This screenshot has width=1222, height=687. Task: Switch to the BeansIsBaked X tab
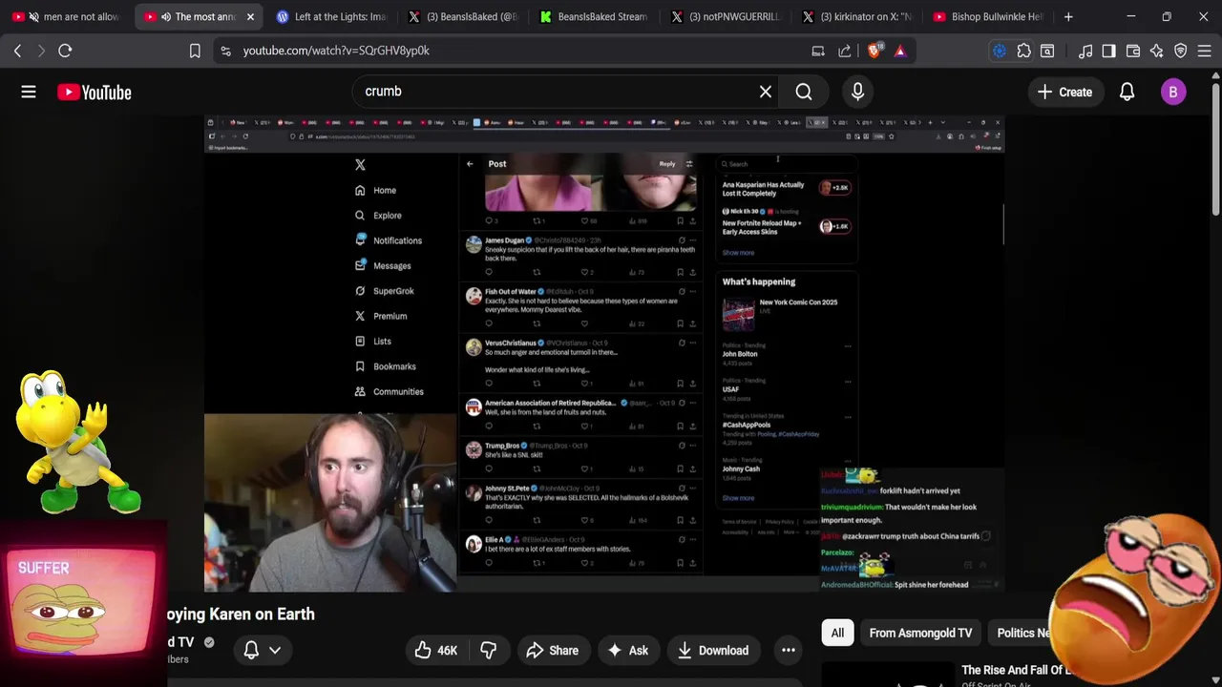point(462,16)
